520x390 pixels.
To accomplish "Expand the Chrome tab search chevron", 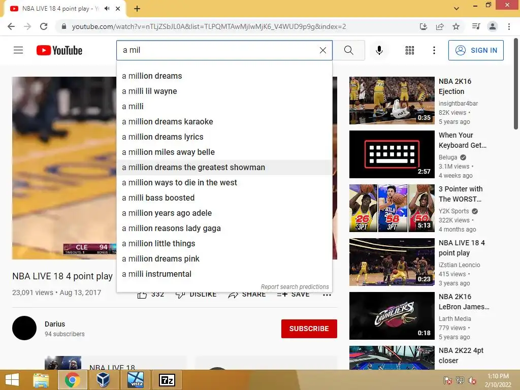I will click(457, 9).
